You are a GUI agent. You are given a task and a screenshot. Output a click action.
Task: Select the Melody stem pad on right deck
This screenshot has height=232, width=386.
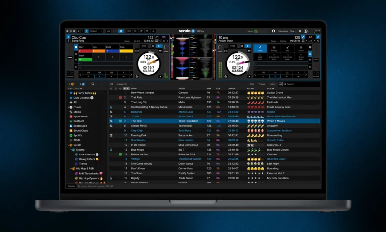click(x=274, y=48)
